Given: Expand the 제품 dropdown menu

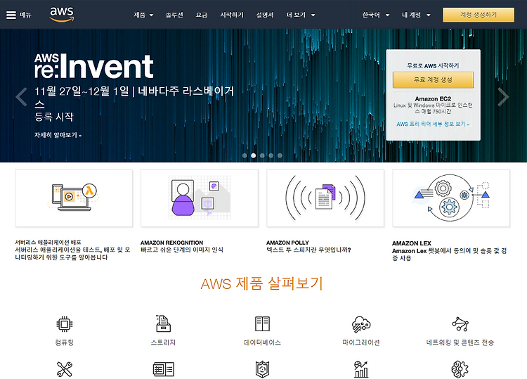Looking at the screenshot, I should (x=143, y=15).
